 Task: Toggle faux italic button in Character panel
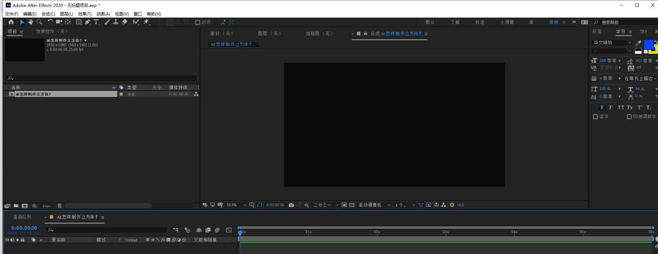coord(610,107)
